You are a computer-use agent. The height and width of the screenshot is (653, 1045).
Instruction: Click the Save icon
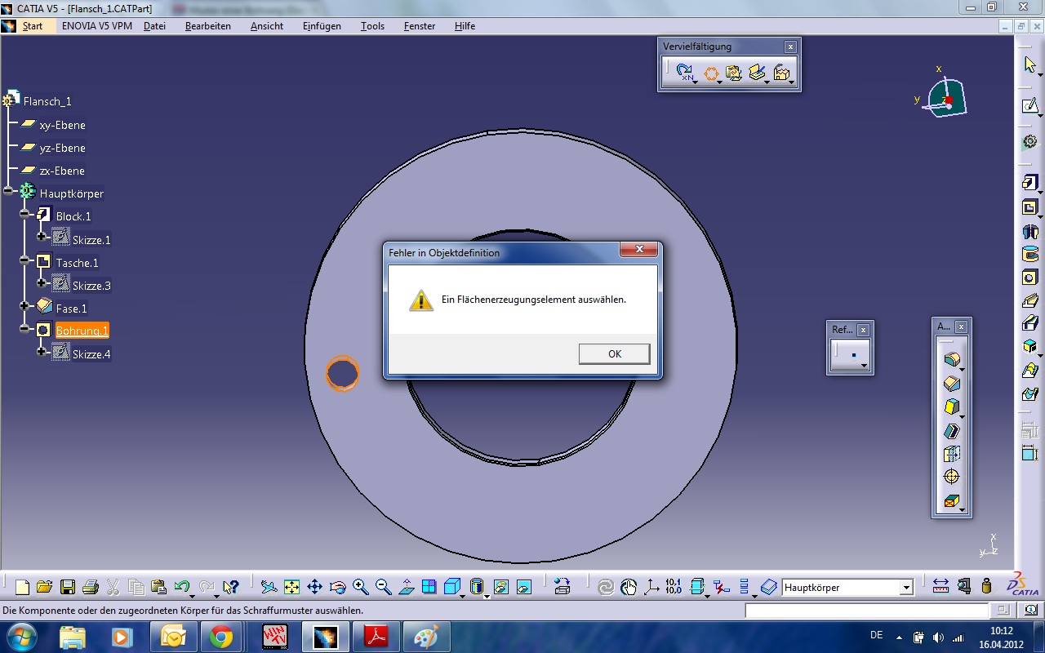[x=68, y=587]
